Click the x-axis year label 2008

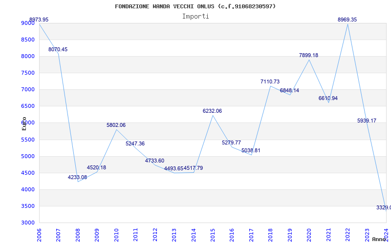coord(78,235)
